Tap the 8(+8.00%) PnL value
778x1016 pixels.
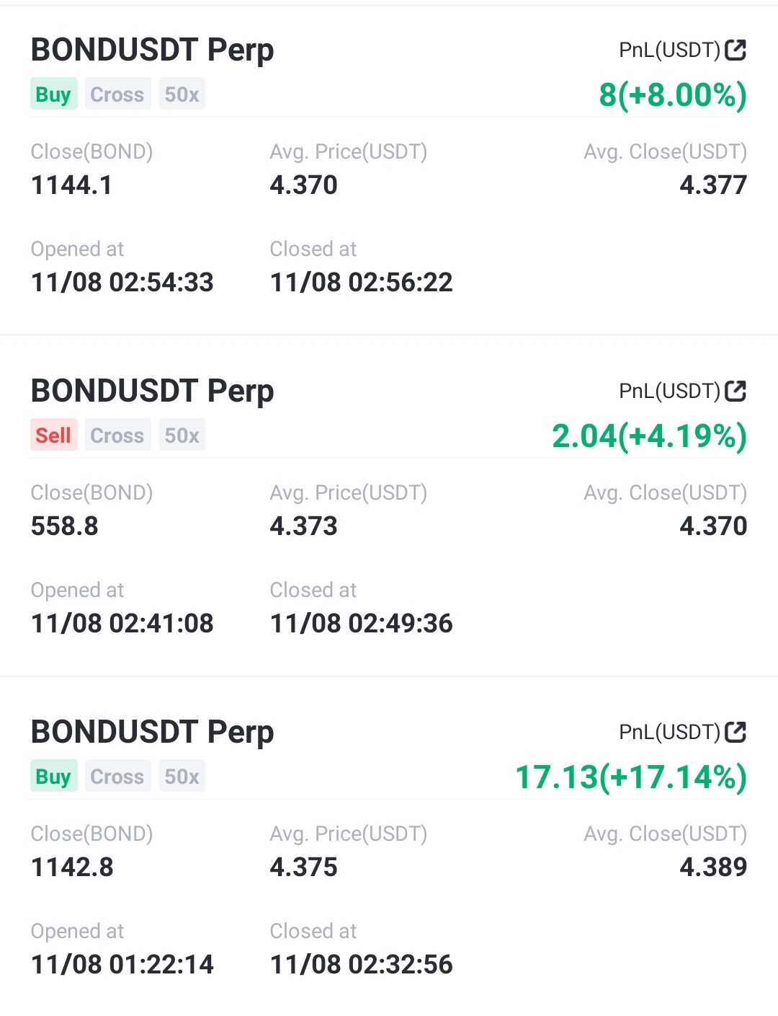pos(673,95)
